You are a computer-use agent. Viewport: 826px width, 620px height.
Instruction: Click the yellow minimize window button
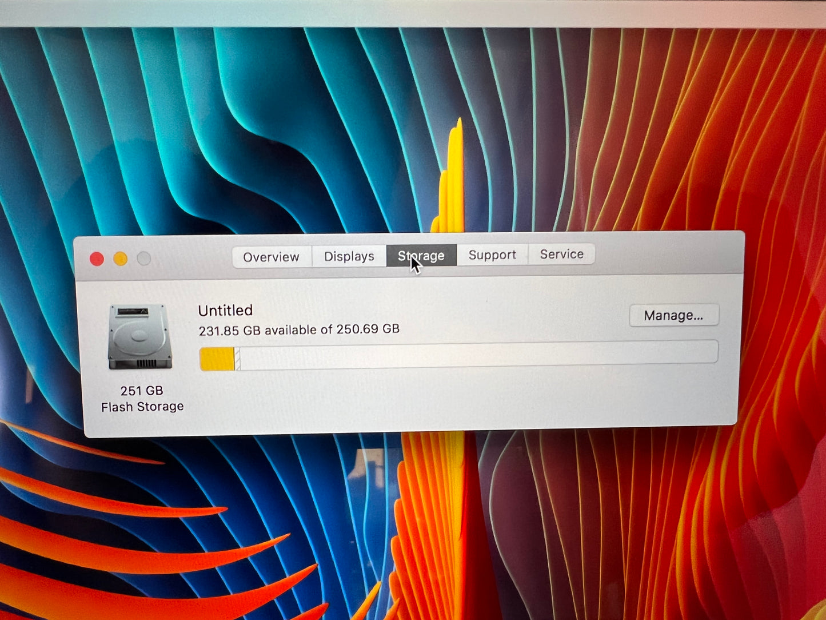(x=121, y=259)
